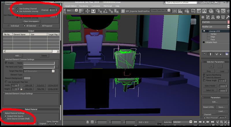Click the keyword search input field

(x=181, y=3)
